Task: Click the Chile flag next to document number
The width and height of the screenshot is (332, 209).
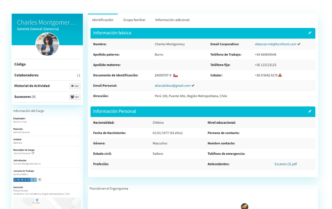Action: [x=176, y=75]
